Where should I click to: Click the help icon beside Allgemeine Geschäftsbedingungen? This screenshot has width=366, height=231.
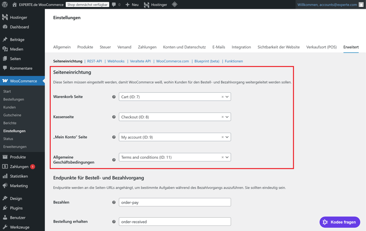[x=114, y=160]
